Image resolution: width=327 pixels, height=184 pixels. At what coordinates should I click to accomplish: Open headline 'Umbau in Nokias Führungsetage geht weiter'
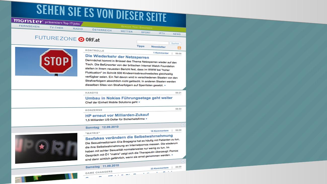pos(129,98)
